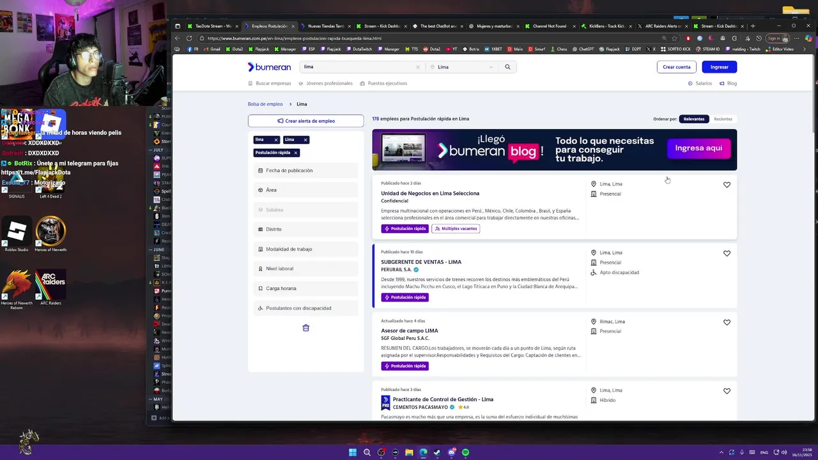Open Heroes of Newerth Reborn desktop shortcut
The height and width of the screenshot is (460, 818).
click(17, 290)
